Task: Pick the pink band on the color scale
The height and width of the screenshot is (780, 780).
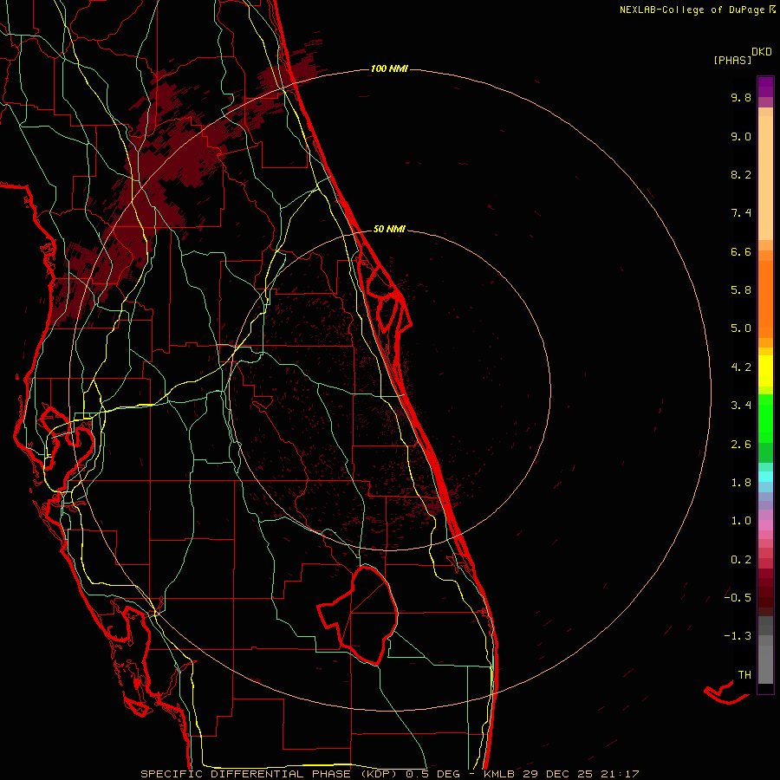Action: (x=765, y=525)
